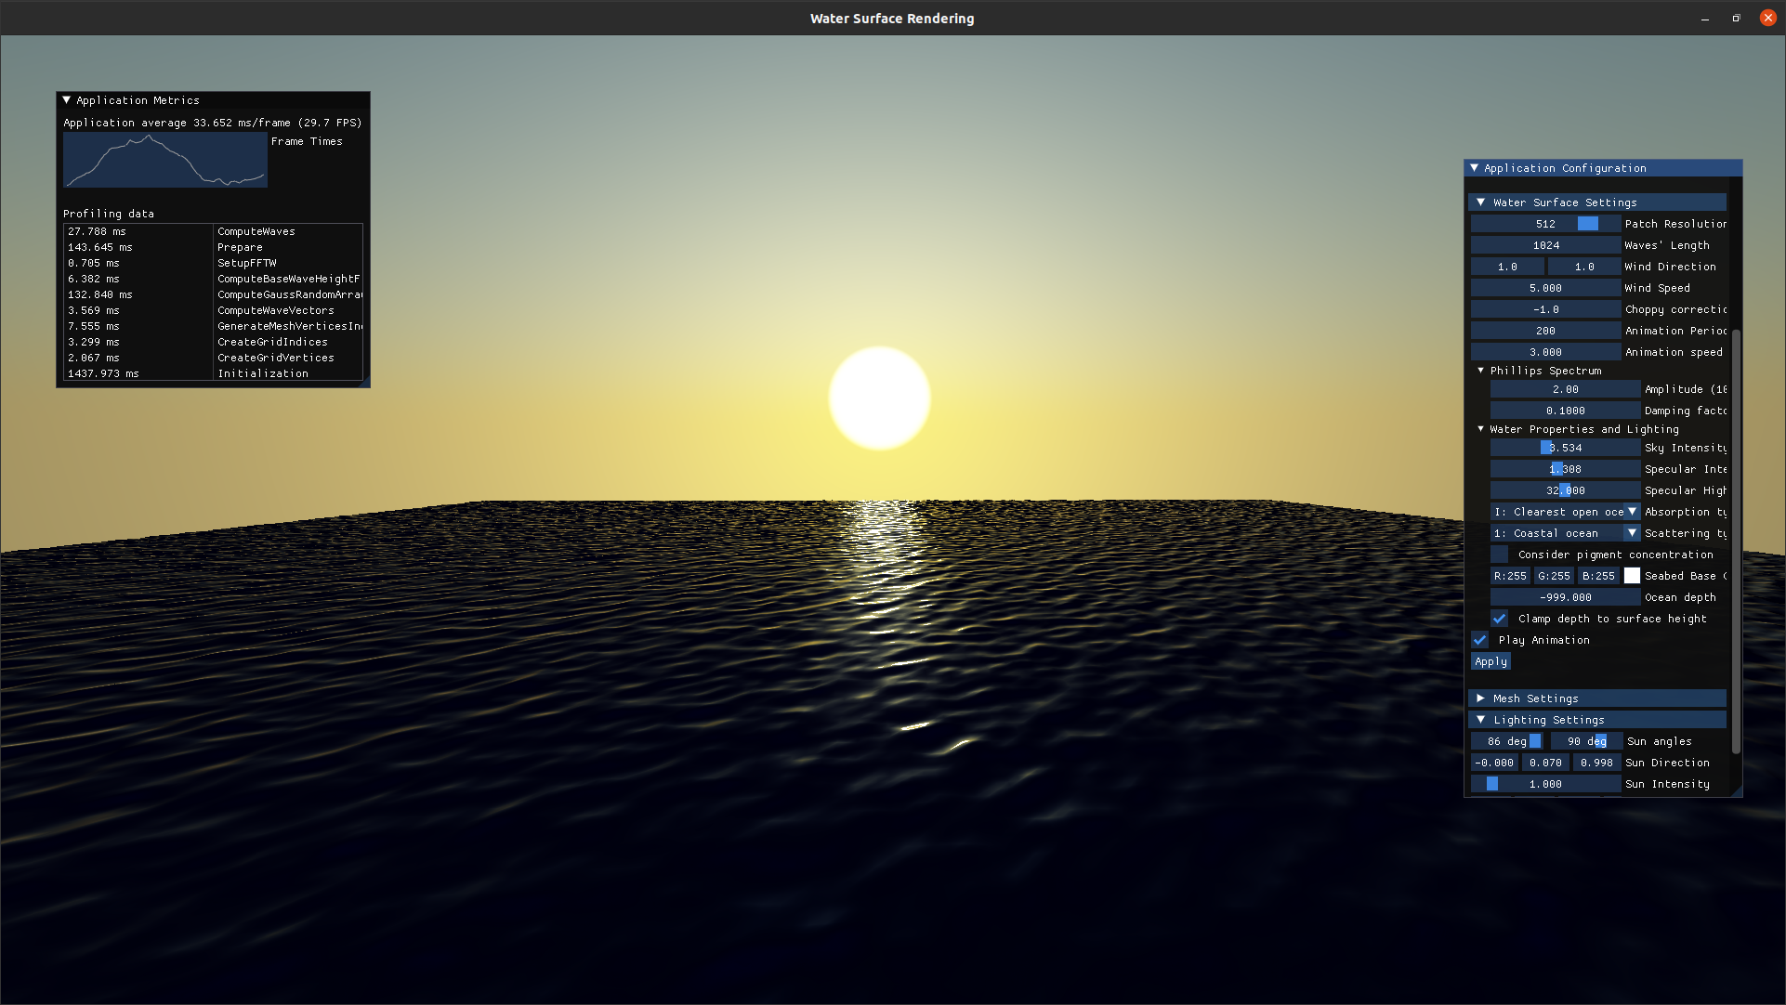Disable the Play Animation checkbox
This screenshot has width=1786, height=1005.
(x=1480, y=640)
